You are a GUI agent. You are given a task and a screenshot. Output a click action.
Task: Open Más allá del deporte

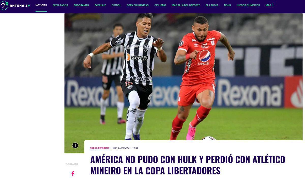(x=186, y=5)
